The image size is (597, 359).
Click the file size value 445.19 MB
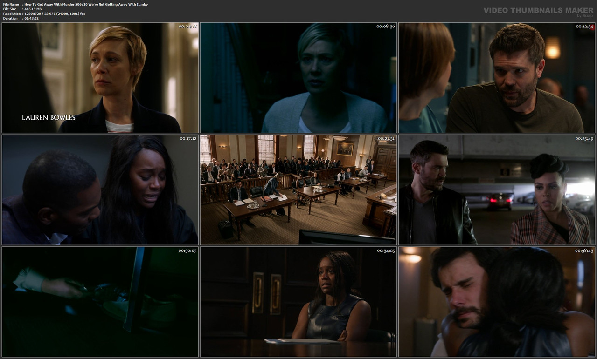tap(33, 9)
